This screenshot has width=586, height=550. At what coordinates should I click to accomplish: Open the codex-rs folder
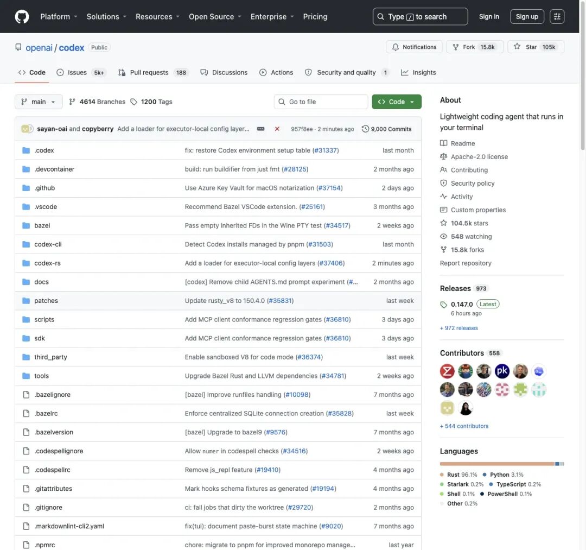click(47, 263)
